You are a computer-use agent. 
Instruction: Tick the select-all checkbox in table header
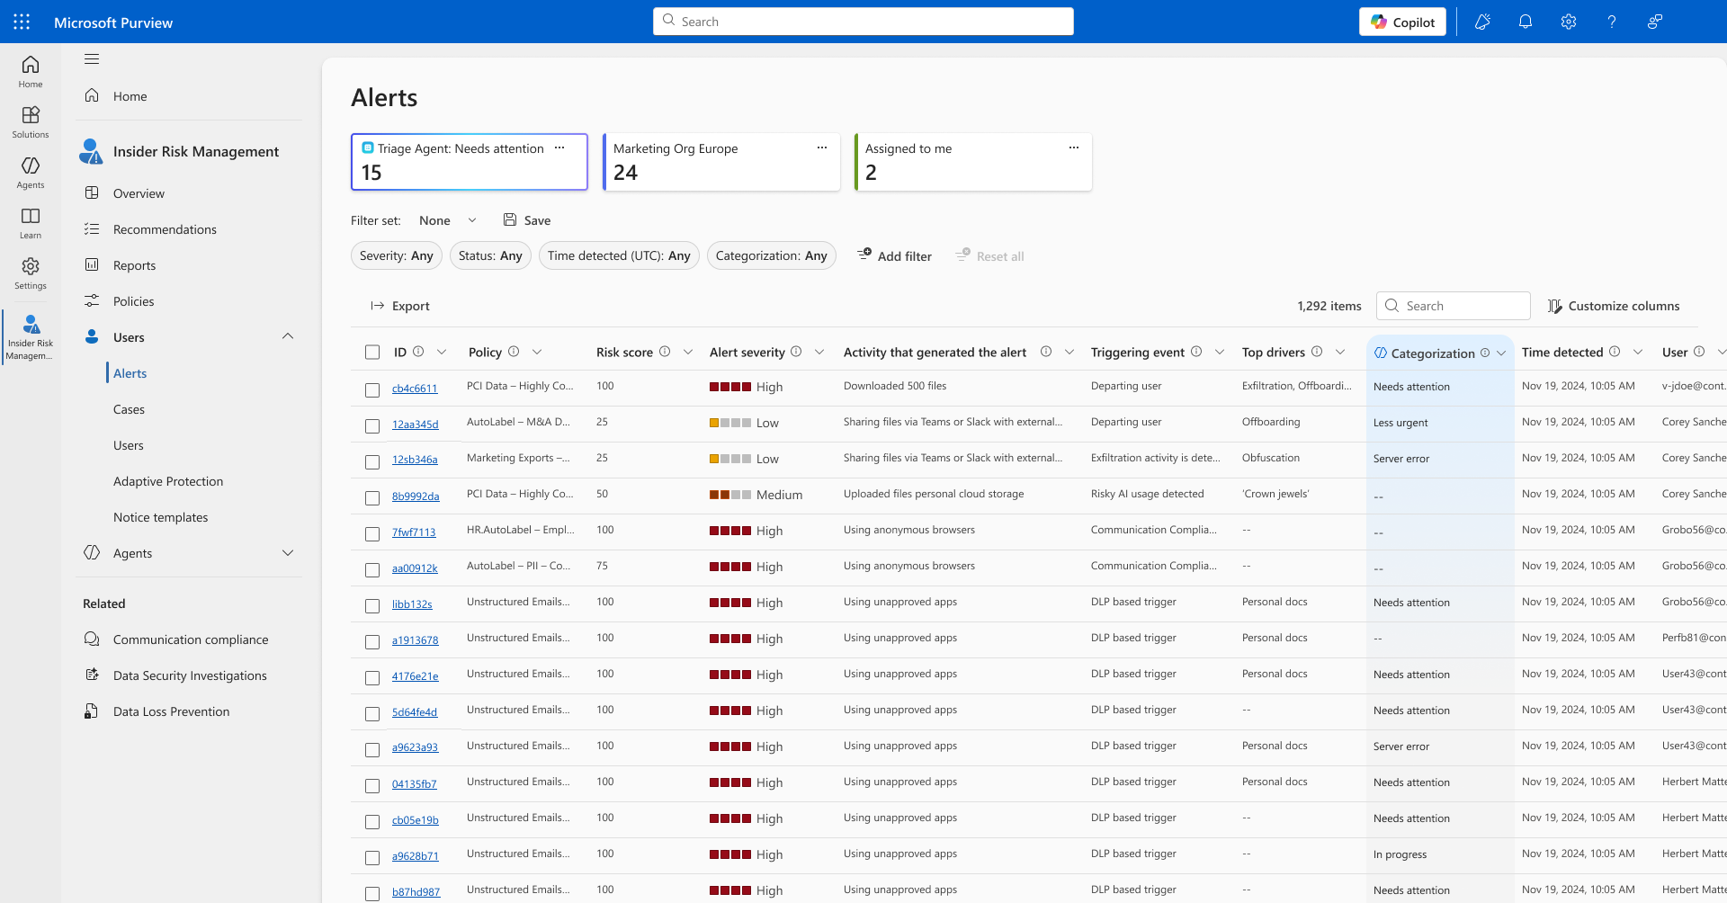(372, 352)
